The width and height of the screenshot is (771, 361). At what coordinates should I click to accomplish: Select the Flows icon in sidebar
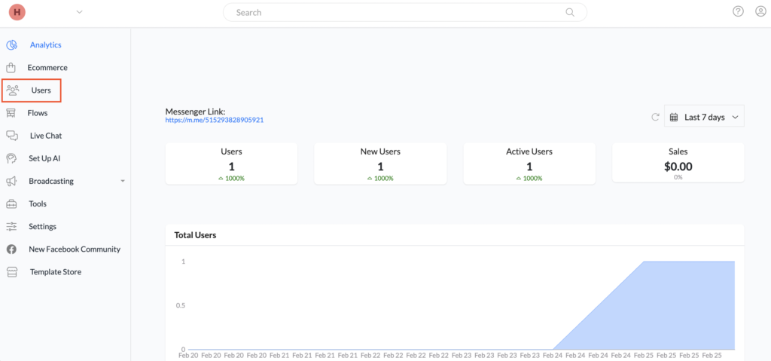[x=11, y=113]
